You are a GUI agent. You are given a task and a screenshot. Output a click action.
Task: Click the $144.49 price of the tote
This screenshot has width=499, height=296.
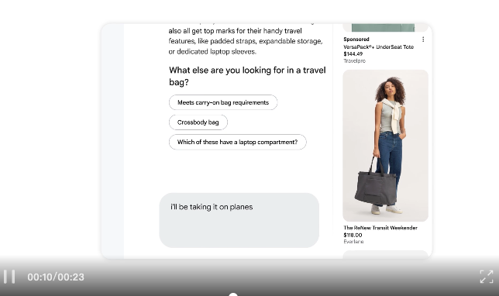353,53
